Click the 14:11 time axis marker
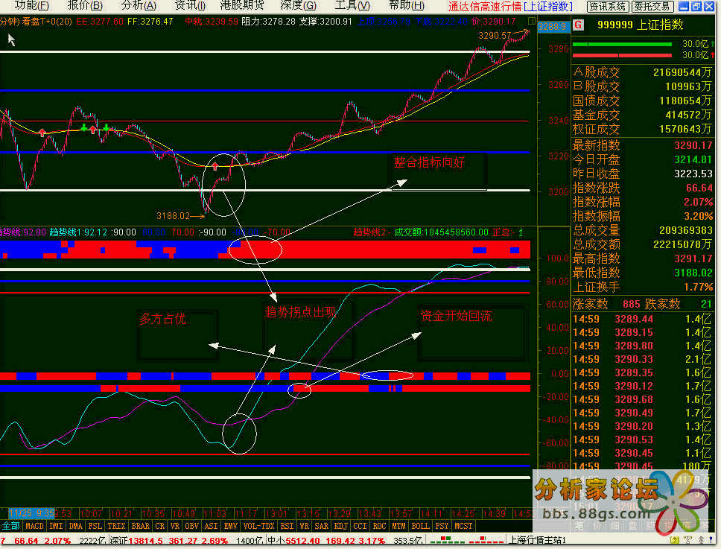Viewport: 721px width, 549px height. click(x=431, y=513)
